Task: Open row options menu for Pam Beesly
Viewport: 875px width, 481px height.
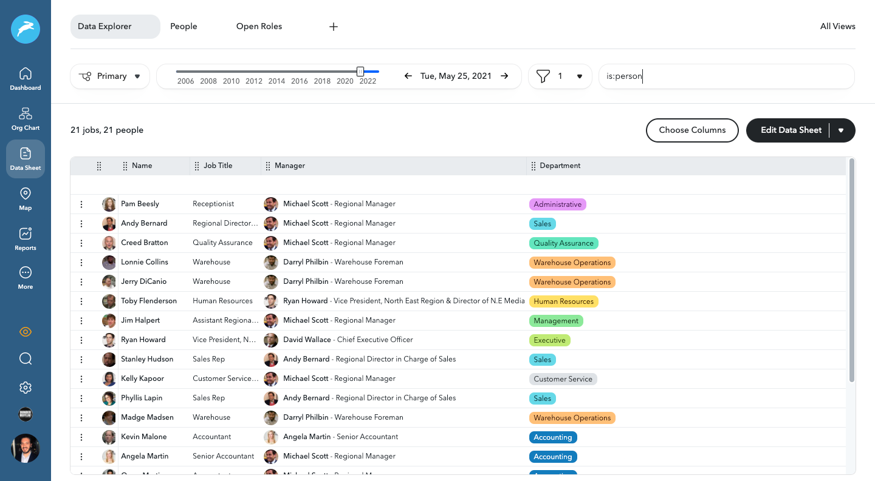Action: 81,204
